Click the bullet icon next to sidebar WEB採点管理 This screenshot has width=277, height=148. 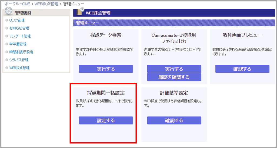(x=7, y=68)
